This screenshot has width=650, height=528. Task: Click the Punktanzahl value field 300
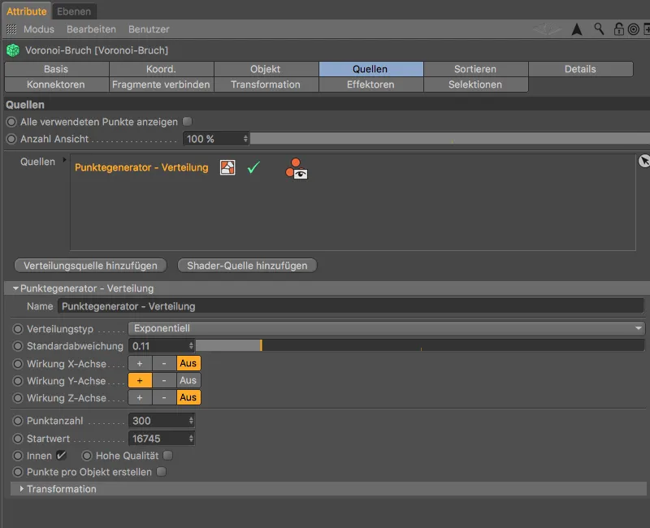click(158, 421)
